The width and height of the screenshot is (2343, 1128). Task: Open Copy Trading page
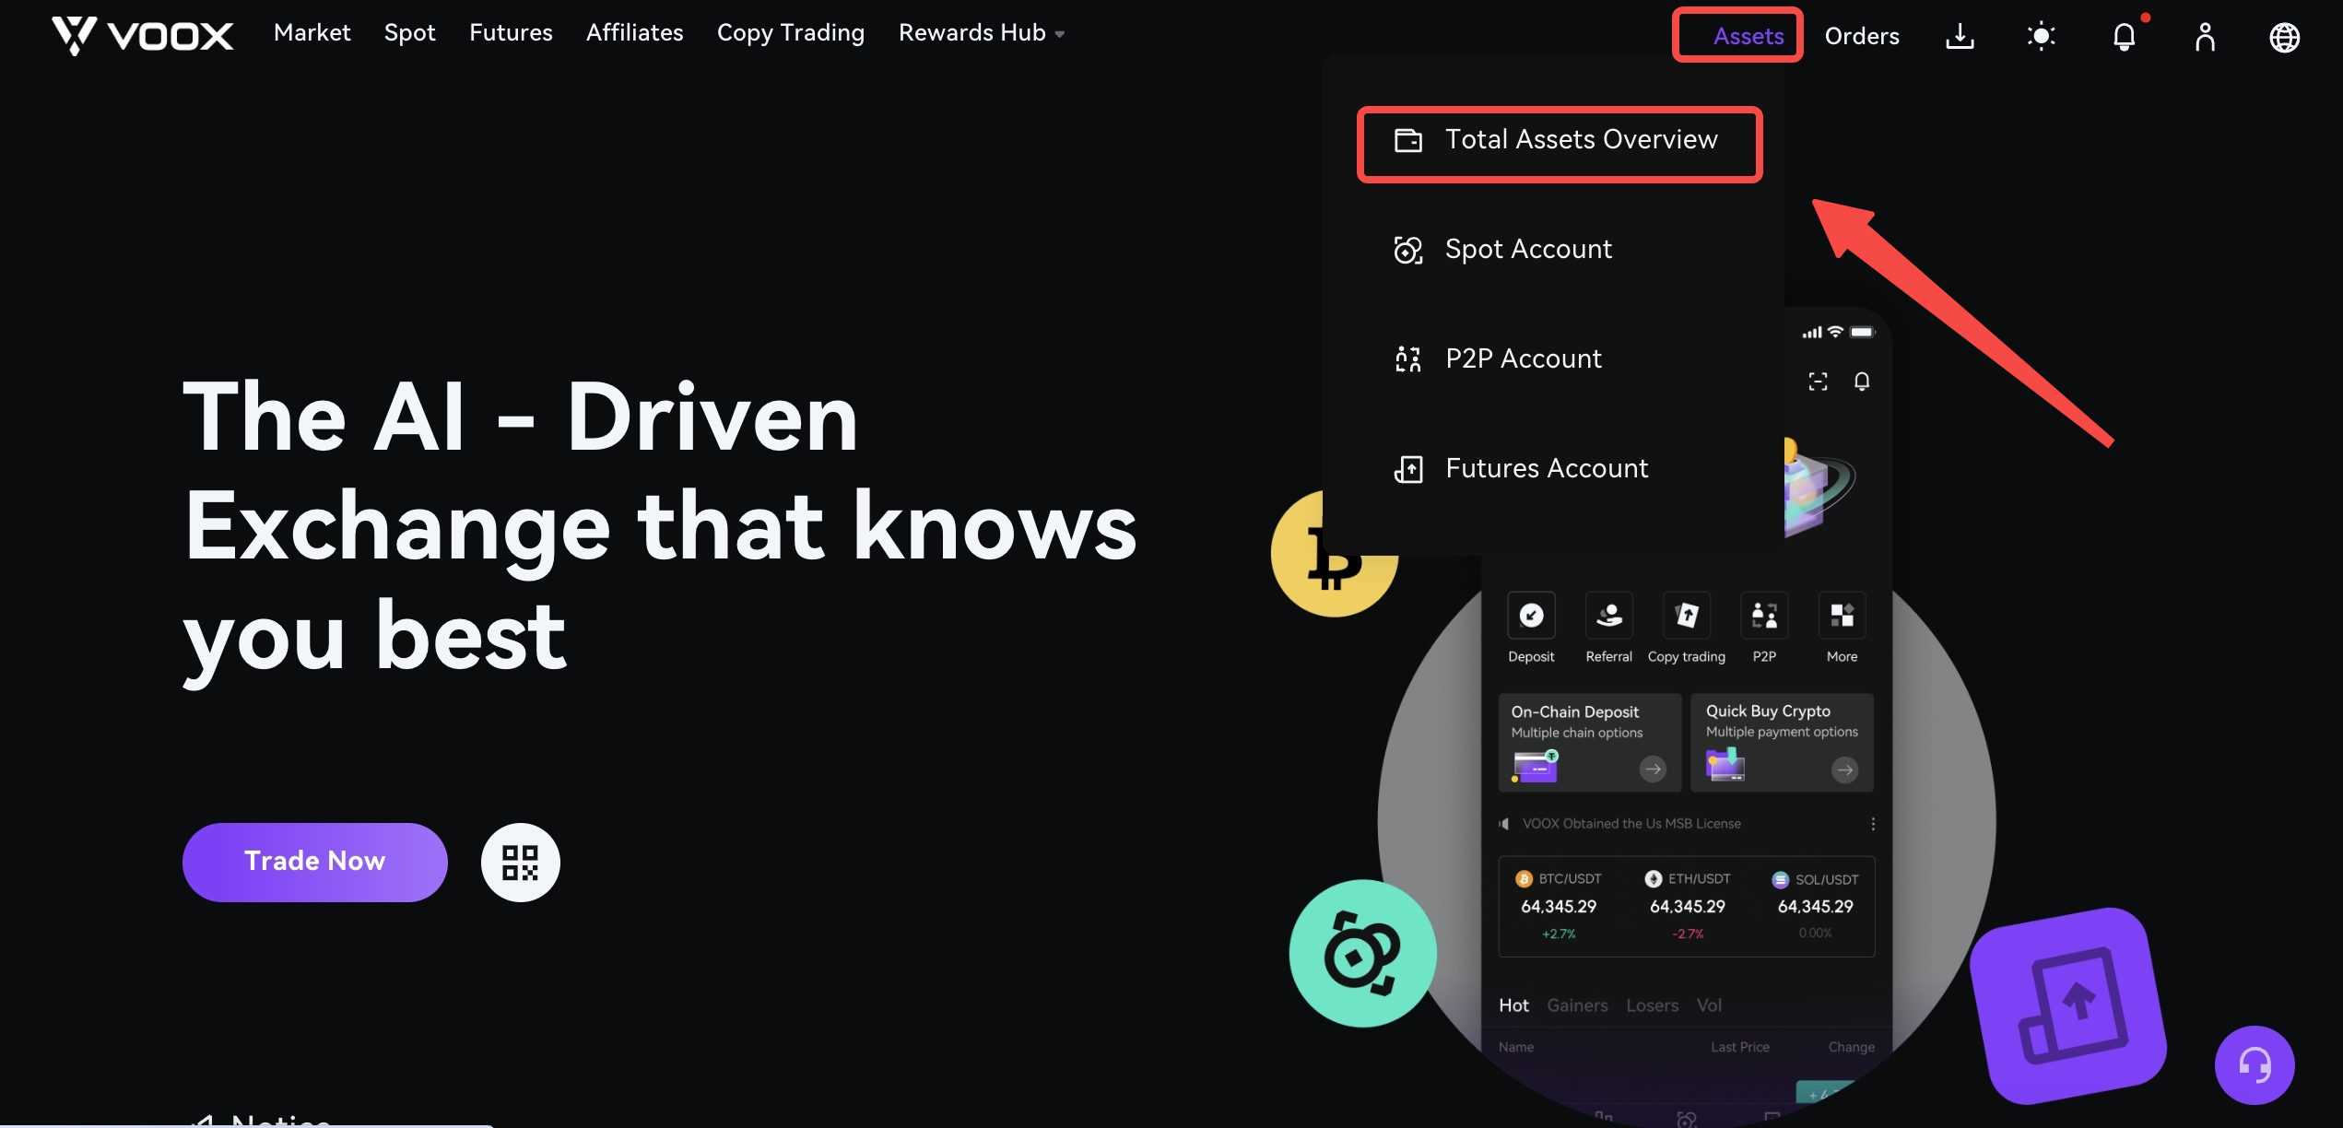pyautogui.click(x=791, y=33)
